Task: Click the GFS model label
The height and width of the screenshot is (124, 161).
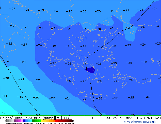Action: [67, 118]
